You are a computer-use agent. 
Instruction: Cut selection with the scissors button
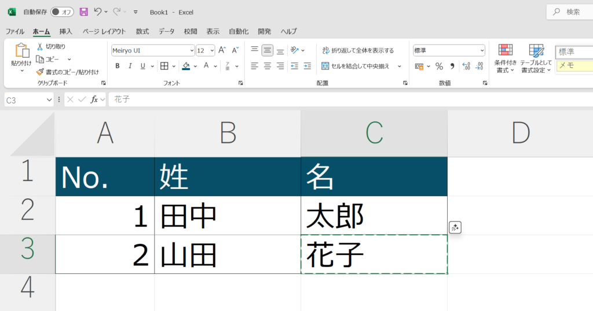pyautogui.click(x=51, y=46)
